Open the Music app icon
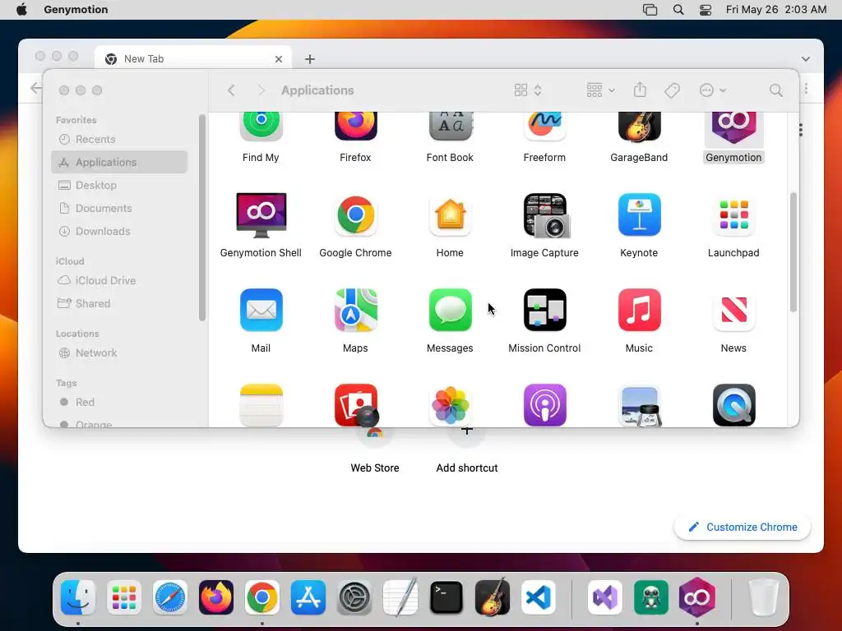The image size is (842, 631). coord(639,310)
